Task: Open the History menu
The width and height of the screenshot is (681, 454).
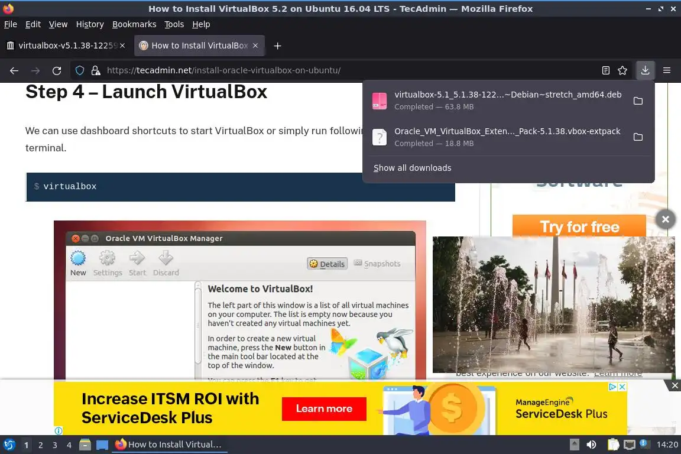Action: click(90, 24)
